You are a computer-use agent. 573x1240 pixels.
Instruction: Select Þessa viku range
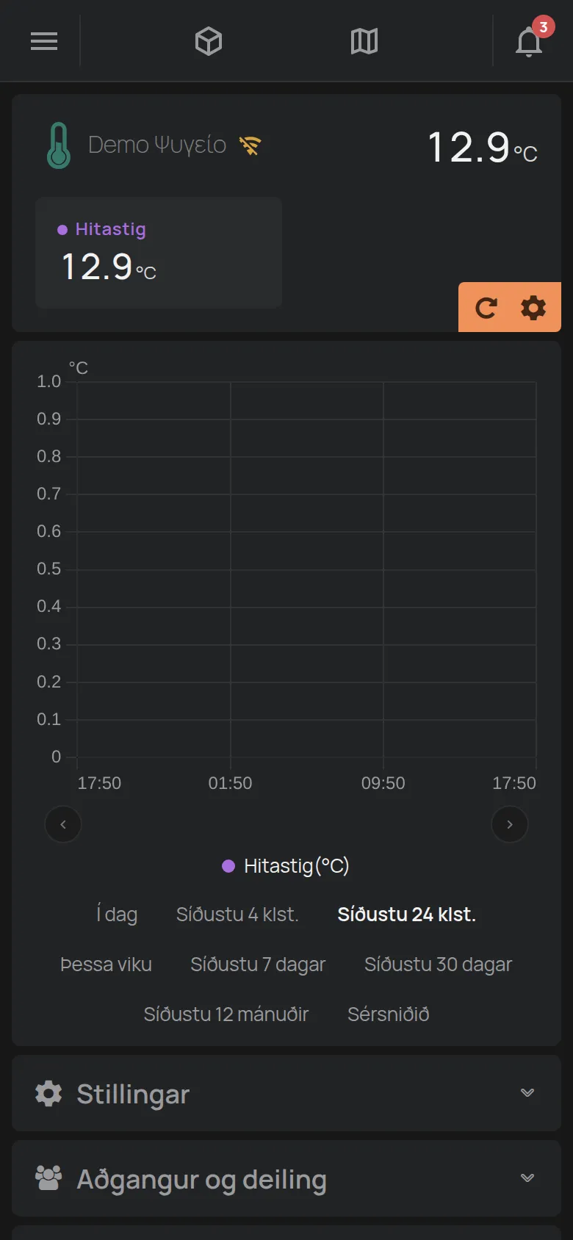point(106,965)
